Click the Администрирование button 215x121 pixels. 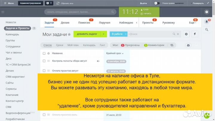[x=30, y=3]
